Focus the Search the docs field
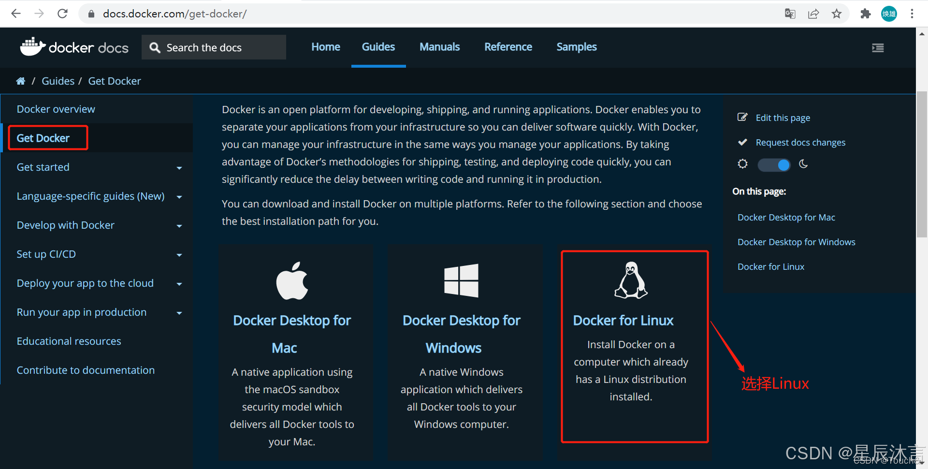The height and width of the screenshot is (469, 928). pyautogui.click(x=214, y=47)
